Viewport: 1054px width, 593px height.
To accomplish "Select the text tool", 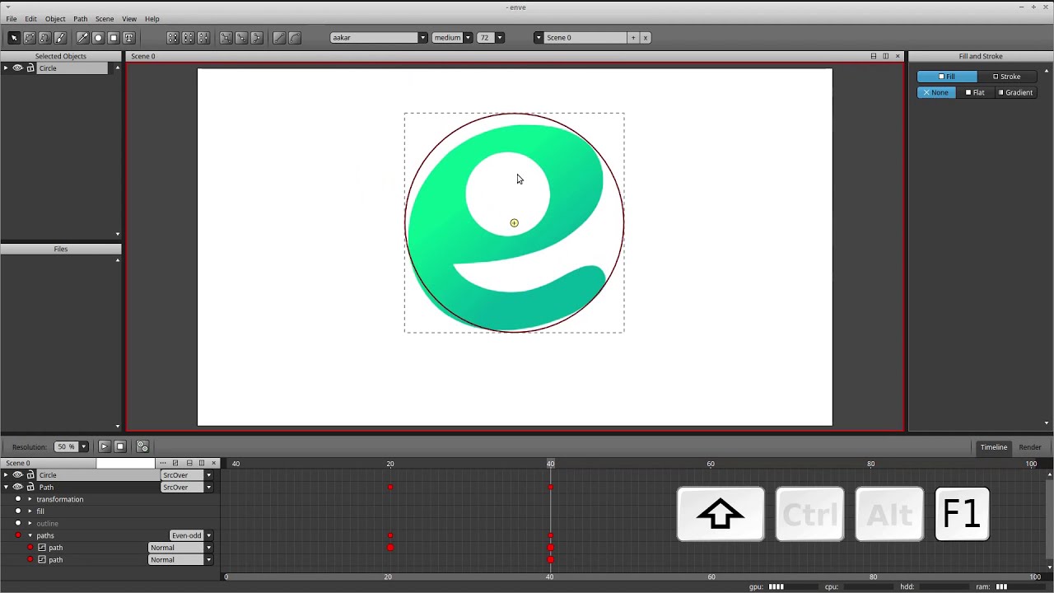I will 128,38.
